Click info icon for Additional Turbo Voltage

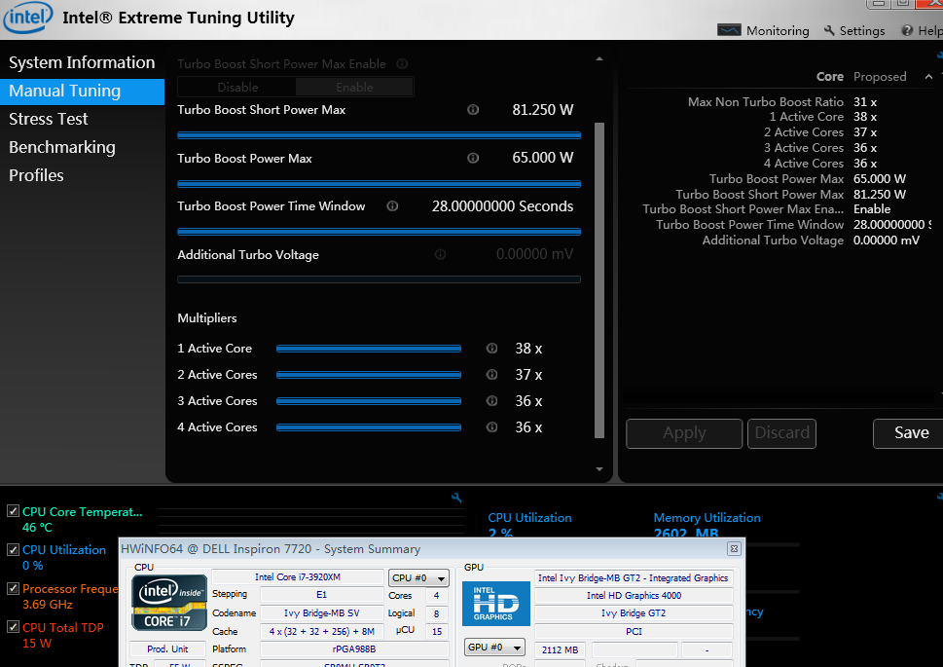[440, 255]
